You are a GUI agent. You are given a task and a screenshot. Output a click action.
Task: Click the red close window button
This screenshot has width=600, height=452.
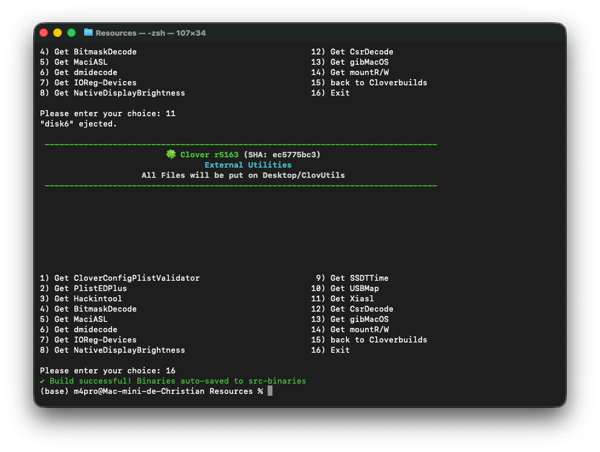44,33
